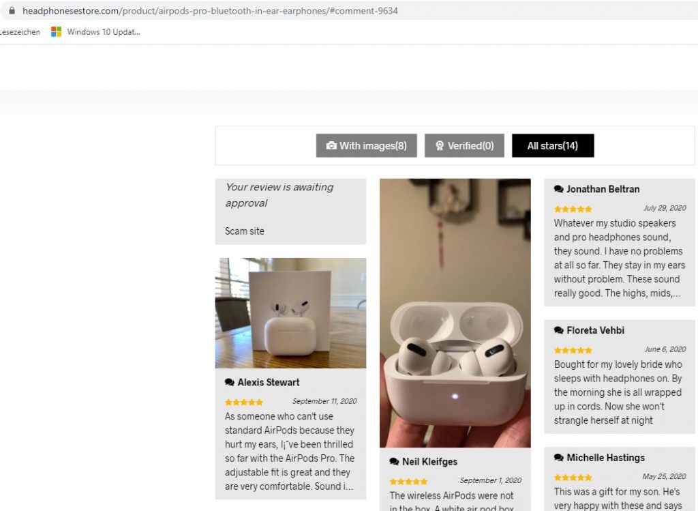This screenshot has height=511, width=698.
Task: Click comment bubble icon beside Jonathan Beltran
Action: (559, 189)
